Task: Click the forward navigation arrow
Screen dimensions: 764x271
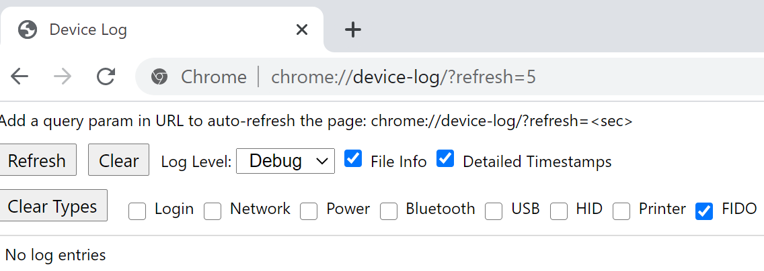Action: (x=63, y=76)
